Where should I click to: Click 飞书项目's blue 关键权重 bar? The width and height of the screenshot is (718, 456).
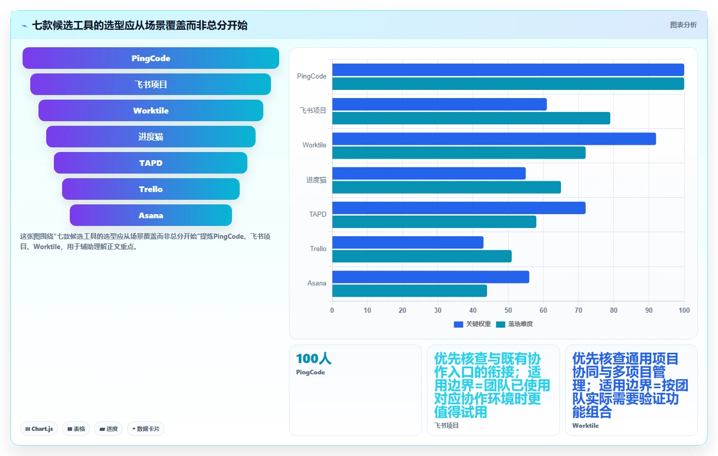[x=439, y=104]
